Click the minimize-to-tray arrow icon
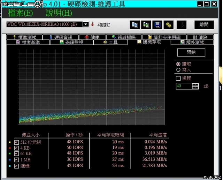Image resolution: width=223 pixels, height=180 pixels. click(x=182, y=25)
